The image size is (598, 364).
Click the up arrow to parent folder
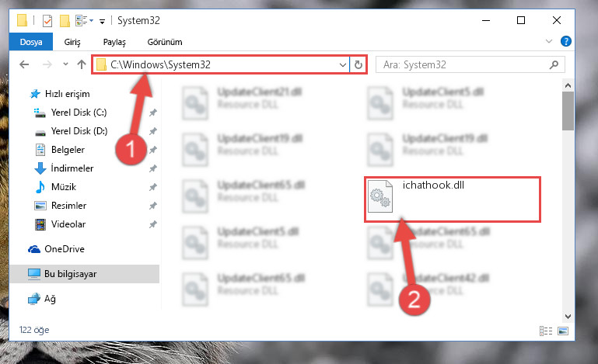tap(81, 64)
